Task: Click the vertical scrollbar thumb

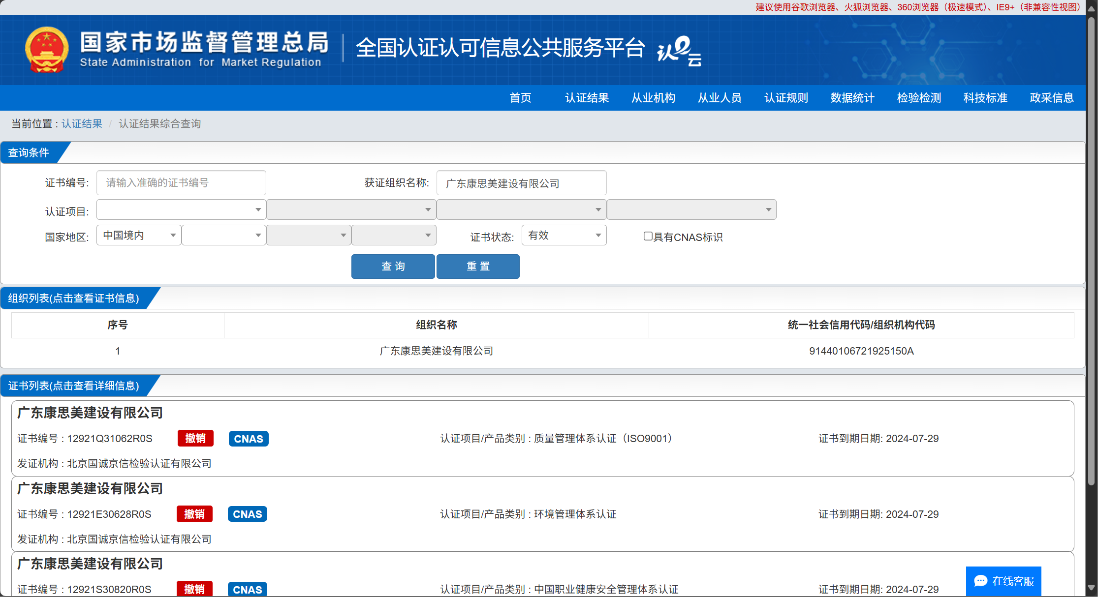Action: [x=1091, y=252]
